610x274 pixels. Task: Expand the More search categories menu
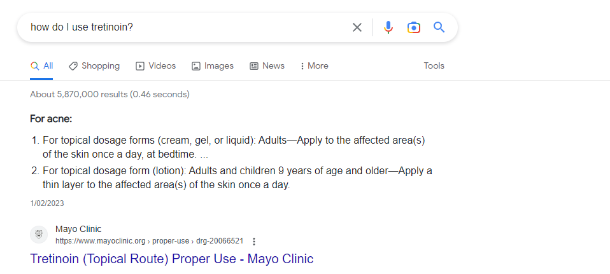point(314,66)
